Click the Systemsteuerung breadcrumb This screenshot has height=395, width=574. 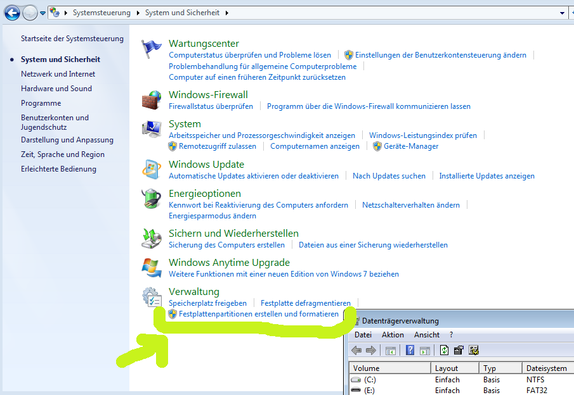(101, 13)
